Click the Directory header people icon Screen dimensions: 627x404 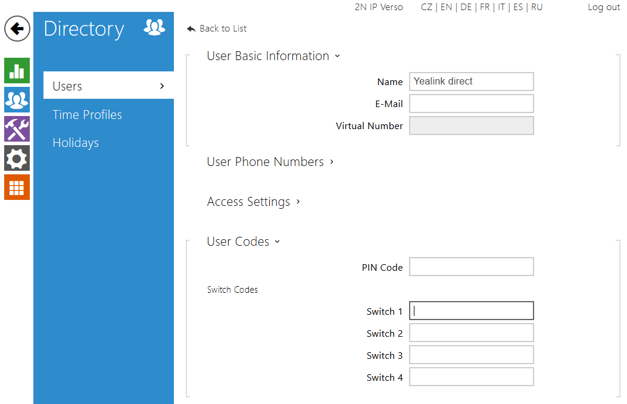[154, 27]
